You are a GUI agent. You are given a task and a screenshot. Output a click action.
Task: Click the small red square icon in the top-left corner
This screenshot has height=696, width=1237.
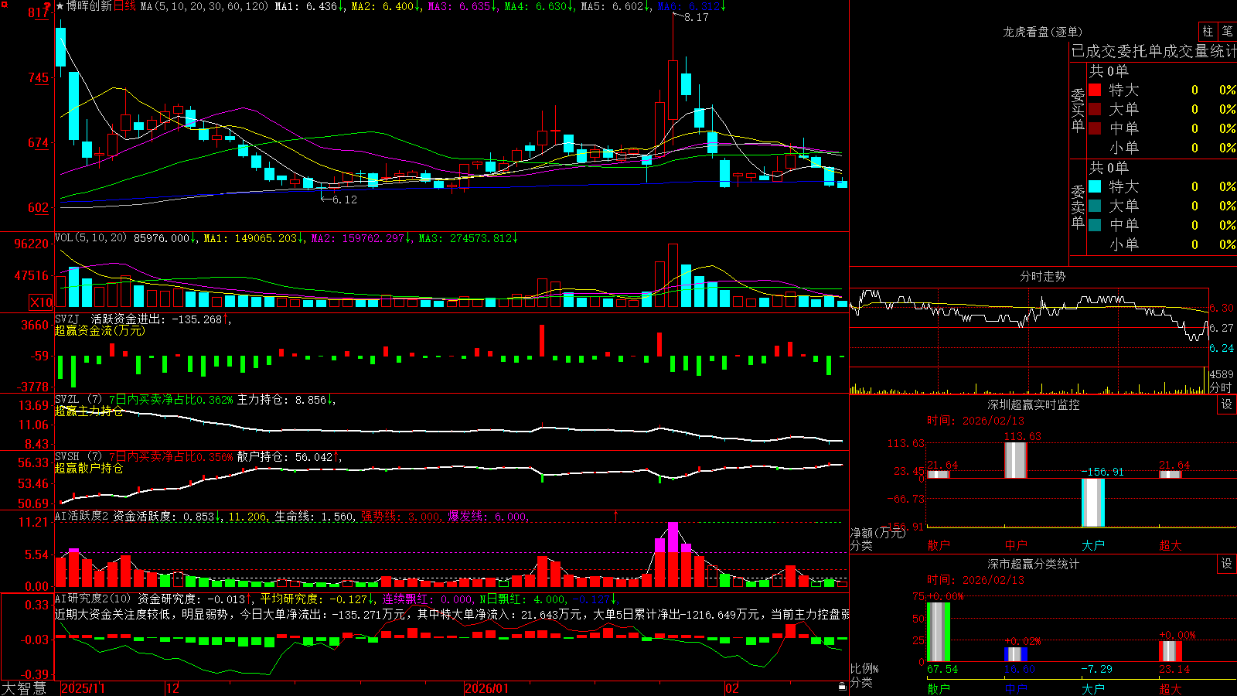4,3
